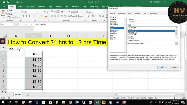
Task: Increase cell indent
Action: (x=65, y=16)
